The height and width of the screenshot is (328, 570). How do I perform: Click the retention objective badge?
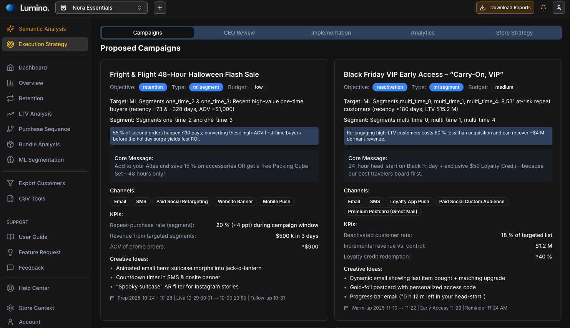153,87
